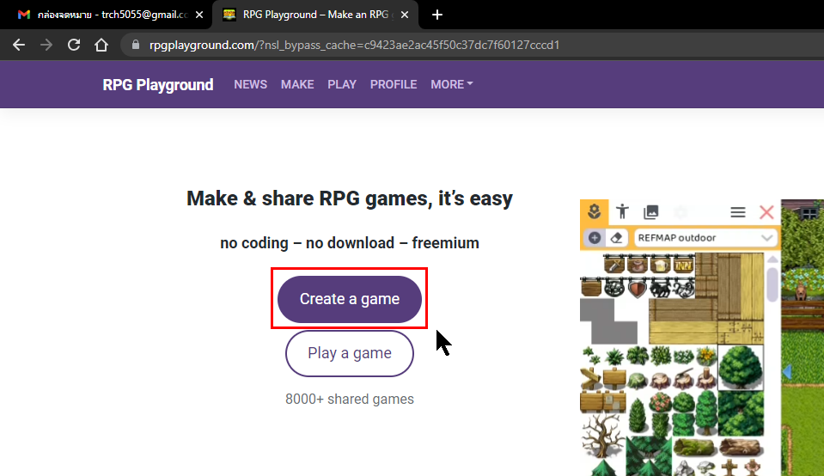Pick the INN sign tile
The width and height of the screenshot is (824, 476).
tap(683, 265)
